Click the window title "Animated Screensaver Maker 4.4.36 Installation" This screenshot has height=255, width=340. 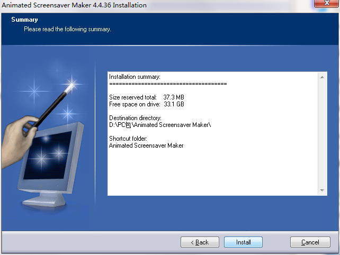74,5
